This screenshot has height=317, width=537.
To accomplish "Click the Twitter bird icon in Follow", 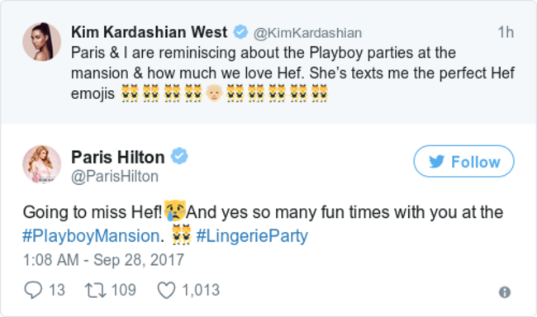I will click(x=437, y=161).
